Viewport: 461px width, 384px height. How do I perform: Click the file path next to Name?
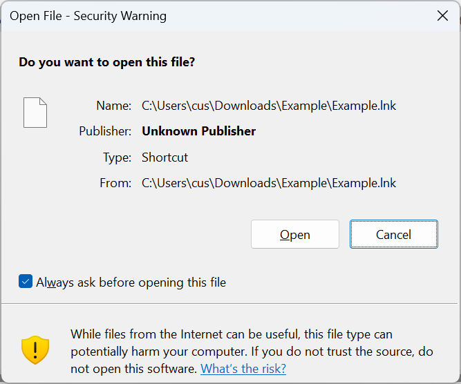coord(269,106)
